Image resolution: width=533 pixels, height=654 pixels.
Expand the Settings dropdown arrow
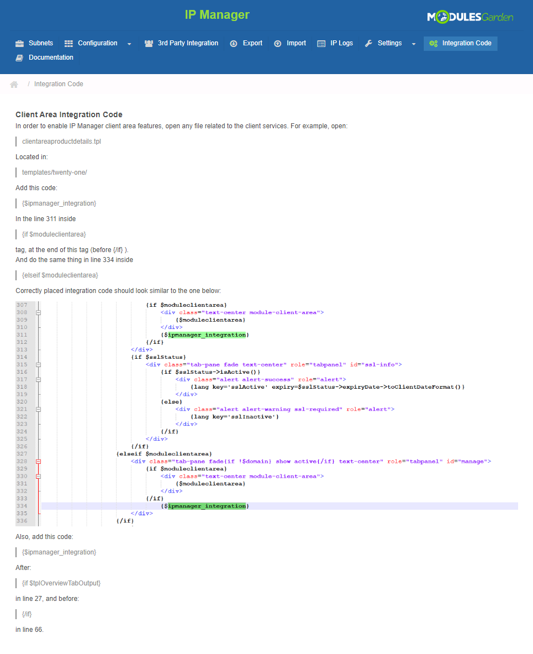[413, 44]
